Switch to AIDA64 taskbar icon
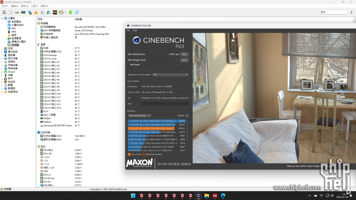 pos(215,196)
